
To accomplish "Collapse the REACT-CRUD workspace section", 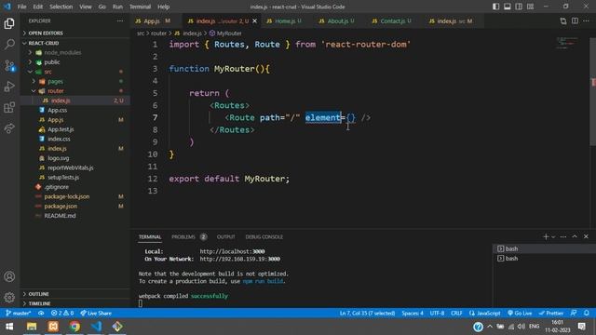I will (x=75, y=43).
